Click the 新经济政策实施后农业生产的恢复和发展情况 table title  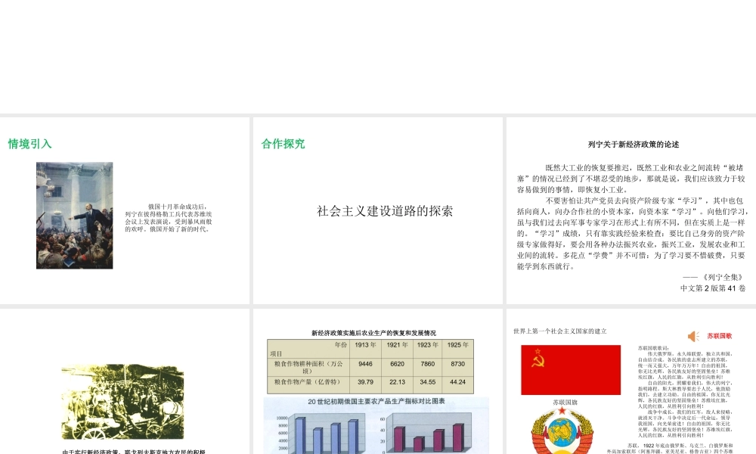373,333
